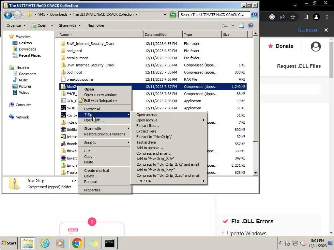Image resolution: width=334 pixels, height=250 pixels.
Task: Click the Explorer Forward navigation arrow
Action: point(18,15)
